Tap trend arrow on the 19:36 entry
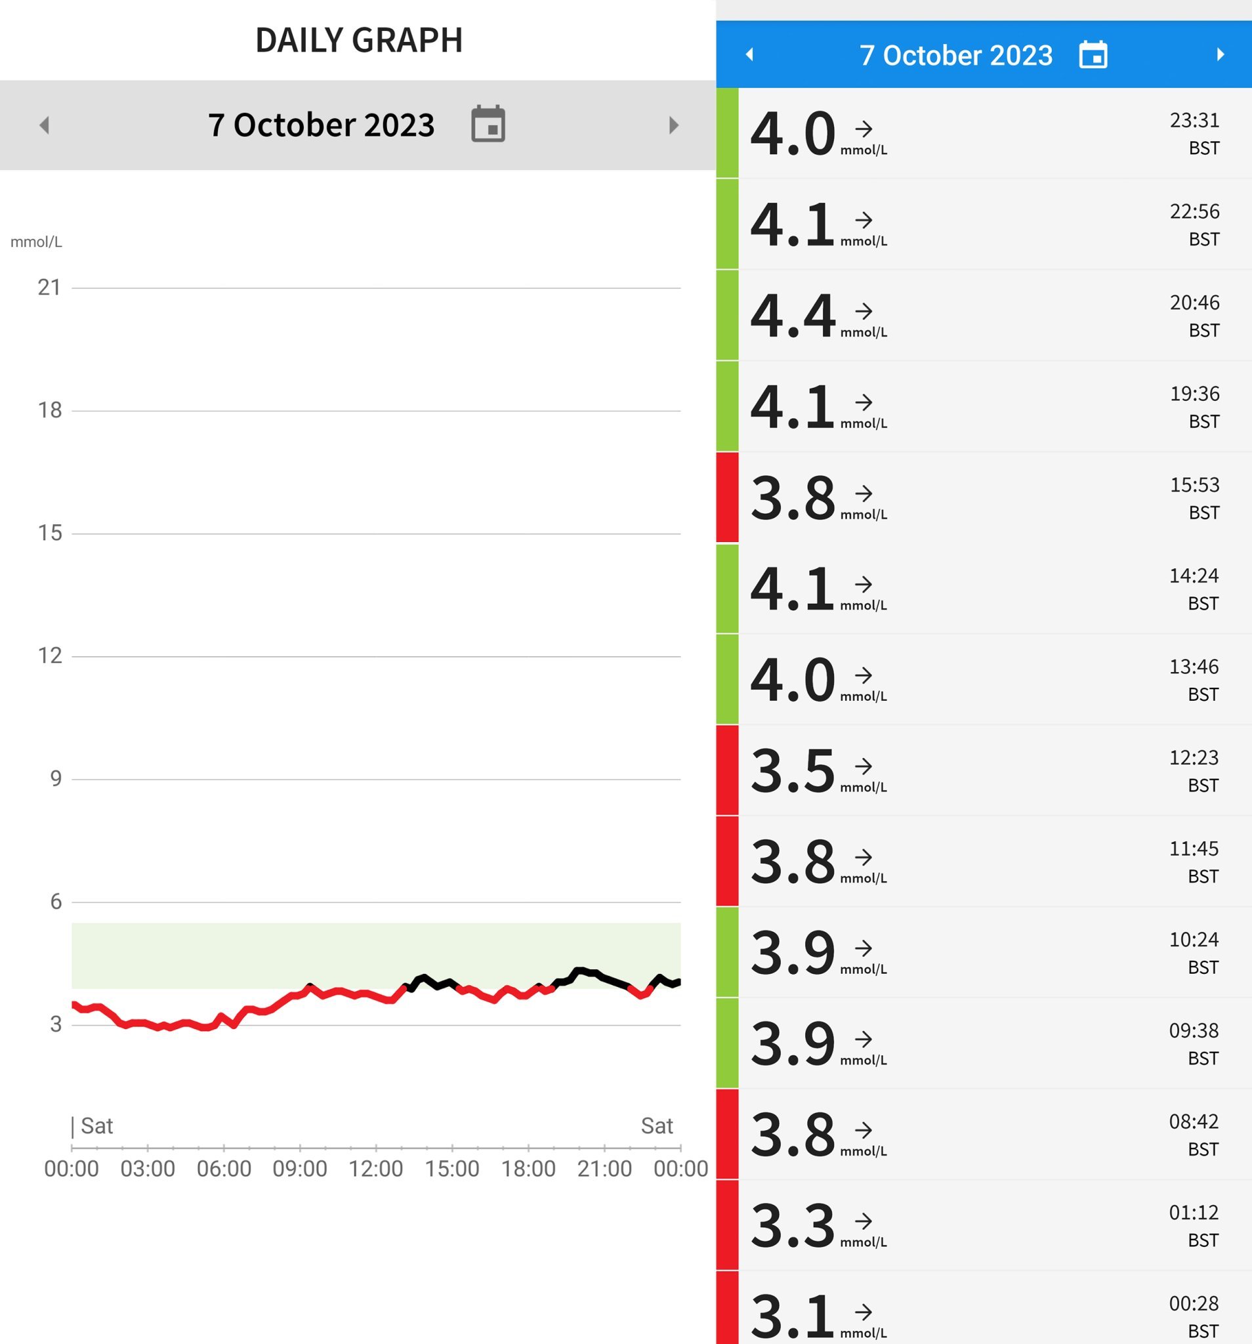The width and height of the screenshot is (1252, 1344). (864, 402)
